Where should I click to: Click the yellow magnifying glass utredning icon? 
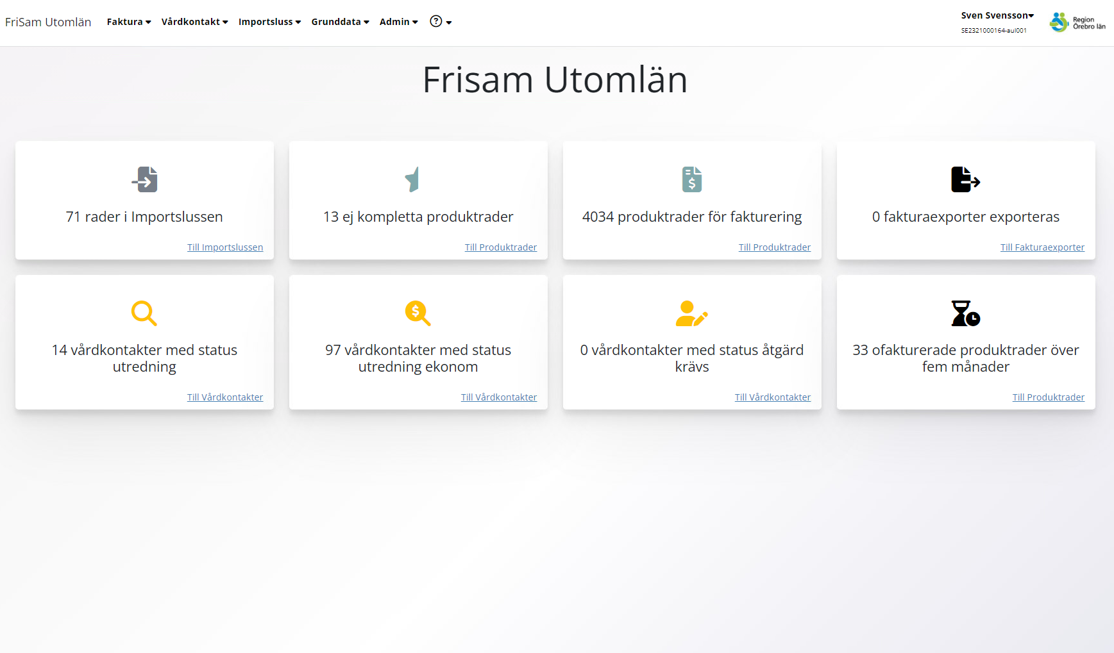[x=144, y=313]
